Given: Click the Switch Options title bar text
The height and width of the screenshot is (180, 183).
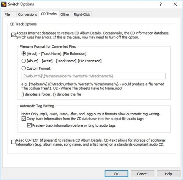Looking at the screenshot, I should [x=21, y=4].
